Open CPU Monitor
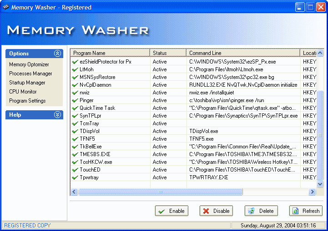The image size is (328, 231). coord(23,92)
